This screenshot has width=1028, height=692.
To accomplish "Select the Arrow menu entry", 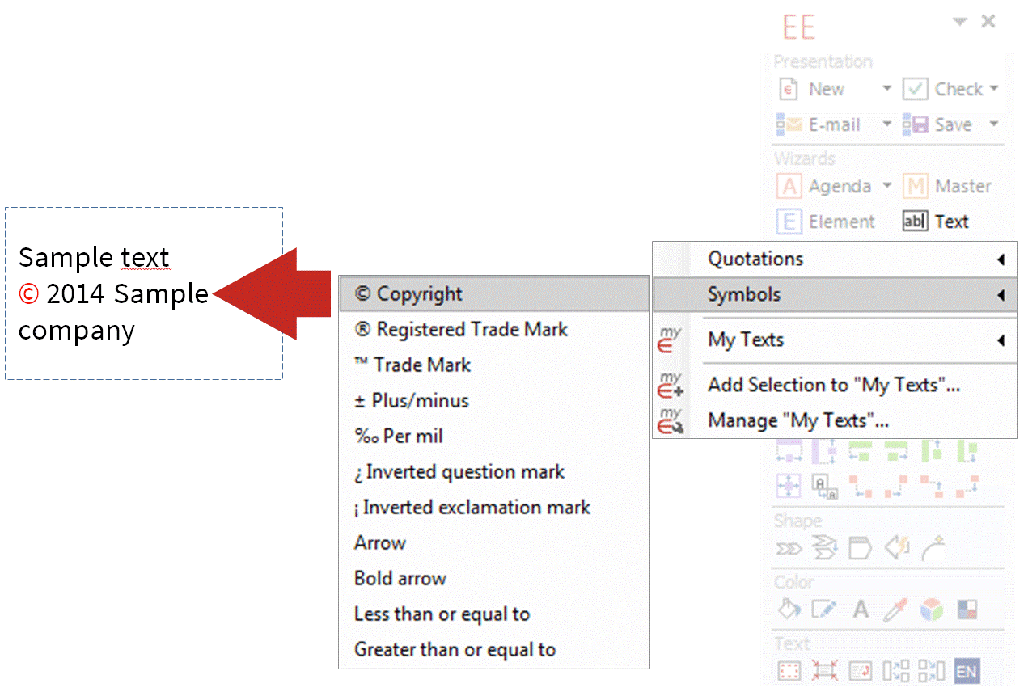I will click(494, 543).
